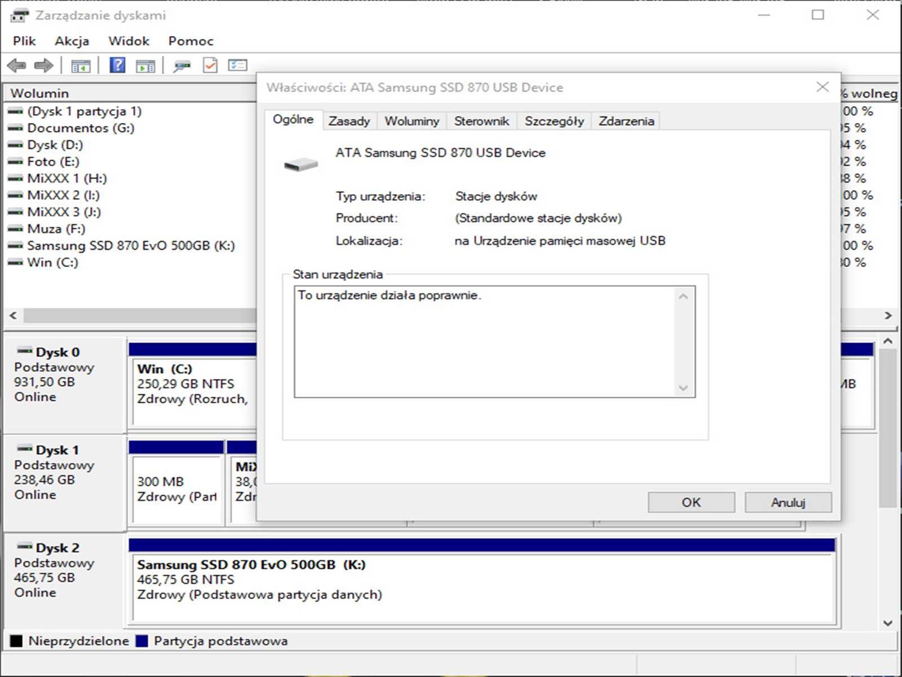Click Disk Management app icon in title bar
This screenshot has width=902, height=677.
click(x=20, y=15)
